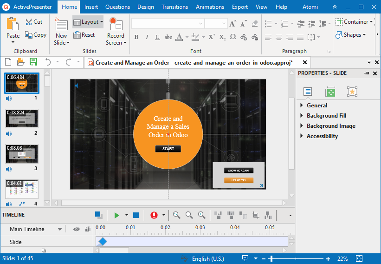Click the Copy icon in Clipboard

(x=29, y=35)
